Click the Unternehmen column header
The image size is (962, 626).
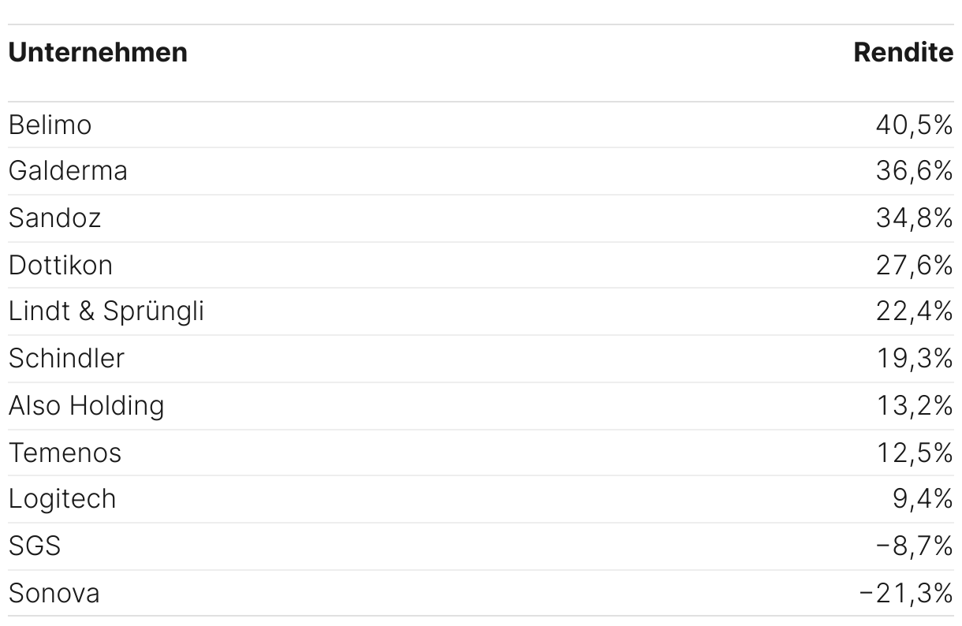tap(98, 53)
